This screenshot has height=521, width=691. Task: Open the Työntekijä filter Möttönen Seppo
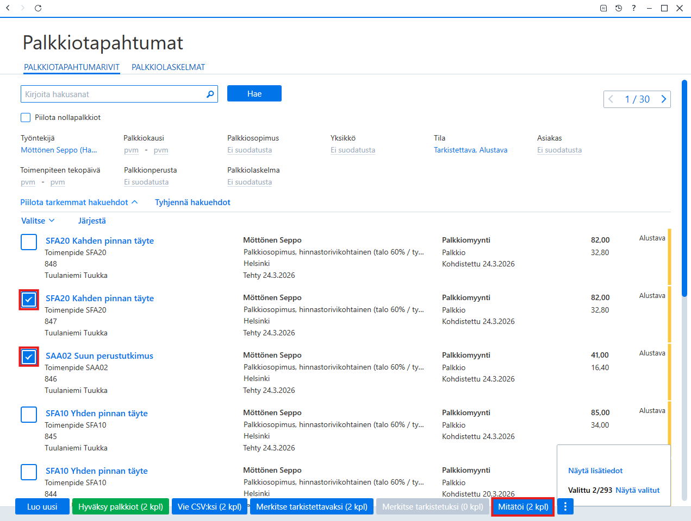tap(59, 150)
